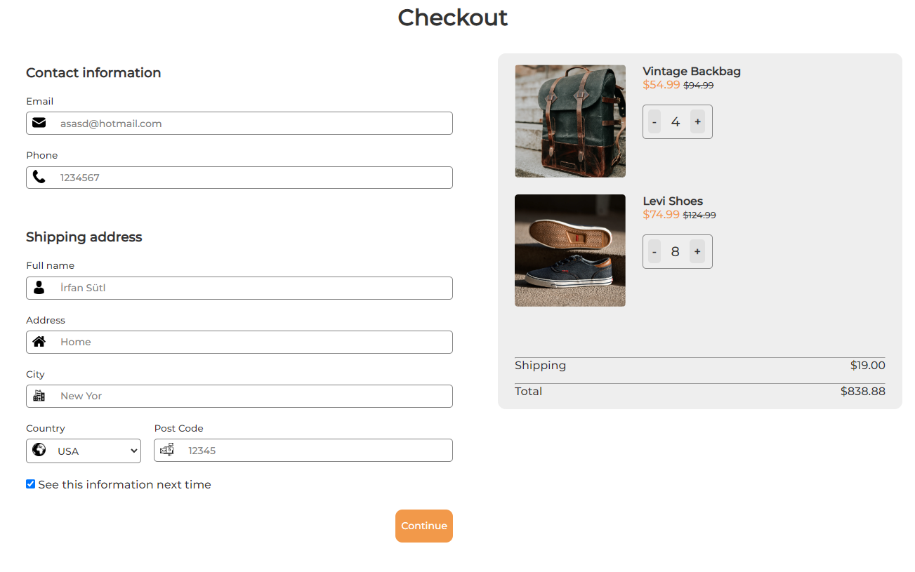Click into the Phone number field
The height and width of the screenshot is (572, 915).
pos(253,178)
